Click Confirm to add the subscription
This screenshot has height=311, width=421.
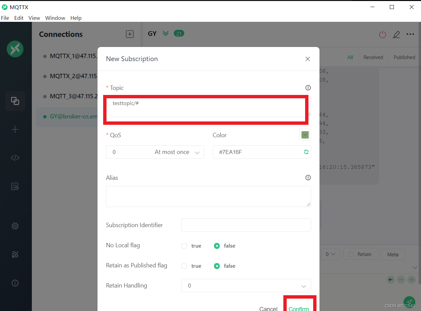299,309
